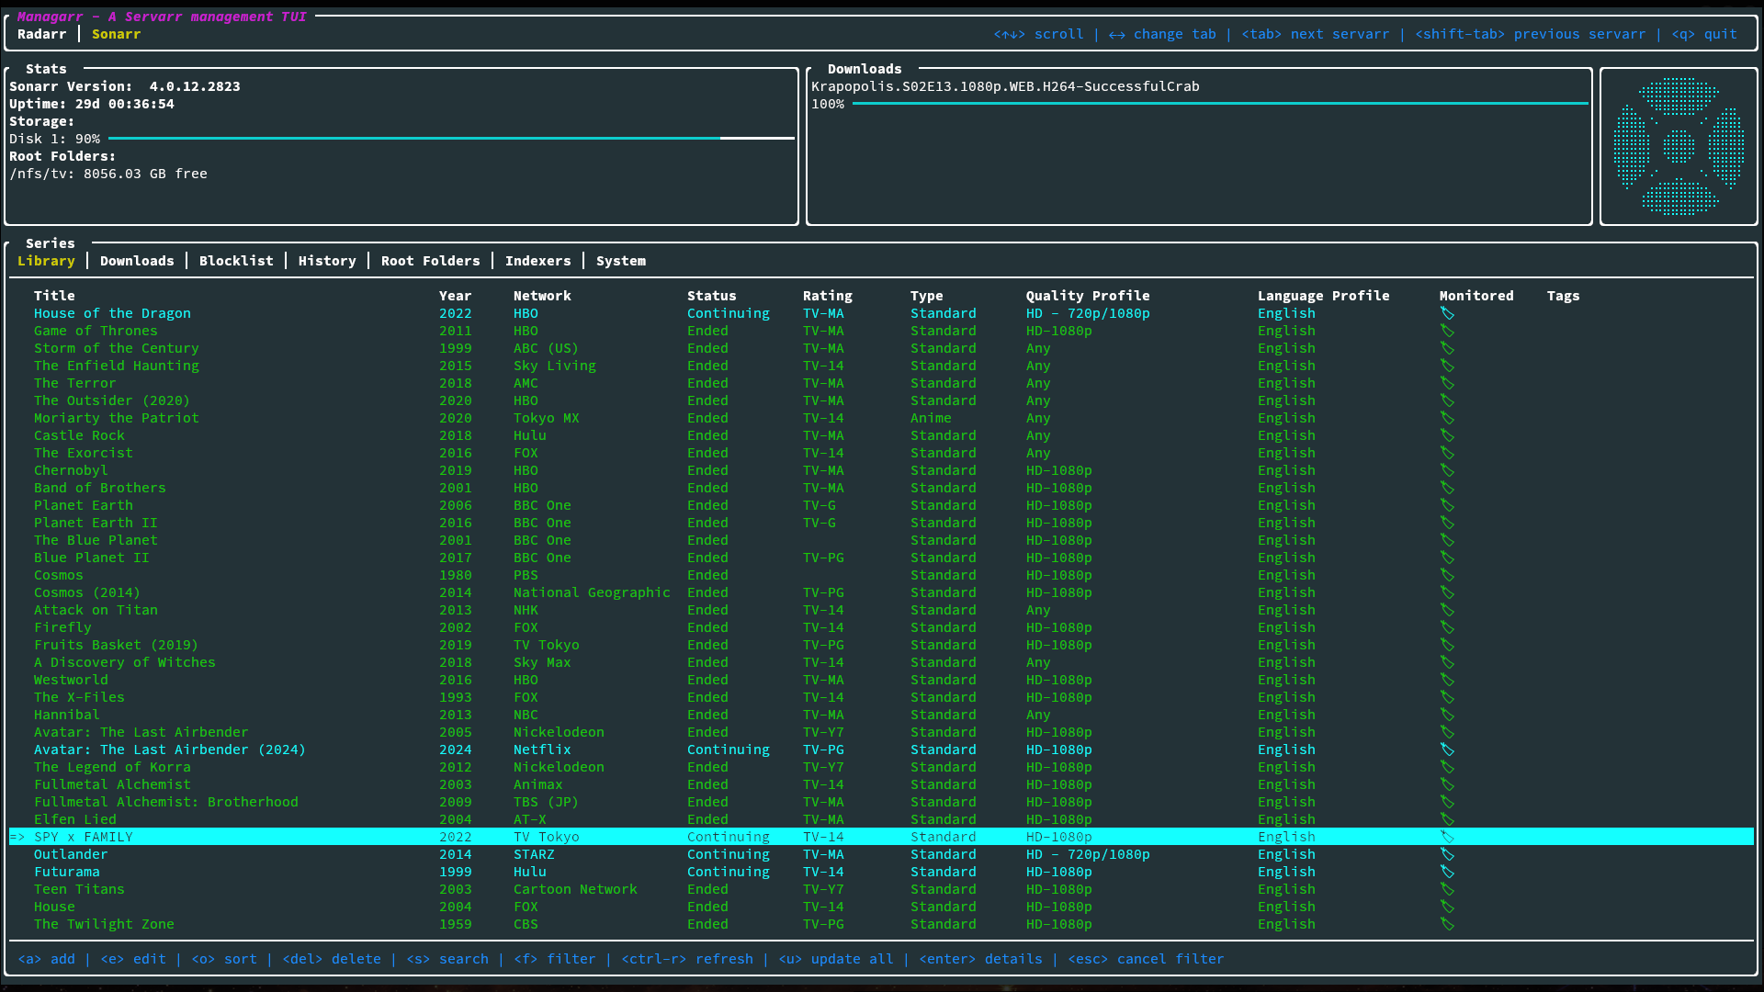
Task: Toggle monitoring for Hannibal
Action: (1448, 715)
